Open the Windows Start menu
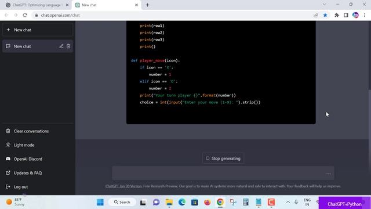The width and height of the screenshot is (371, 209). click(x=100, y=202)
